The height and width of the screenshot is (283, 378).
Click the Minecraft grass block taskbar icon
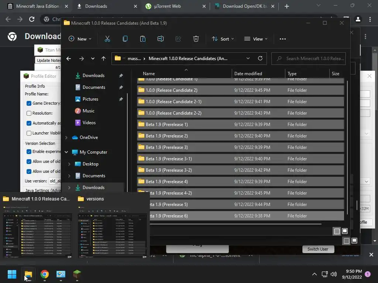(77, 274)
